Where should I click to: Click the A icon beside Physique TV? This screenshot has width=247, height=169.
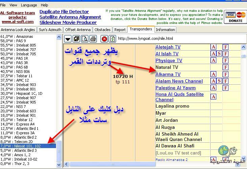pyautogui.click(x=214, y=60)
